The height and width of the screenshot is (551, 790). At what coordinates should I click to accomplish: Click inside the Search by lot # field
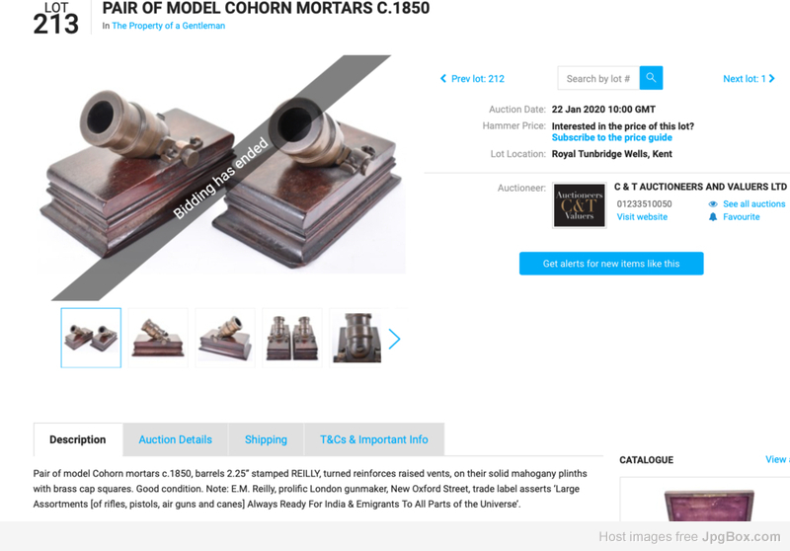(598, 78)
